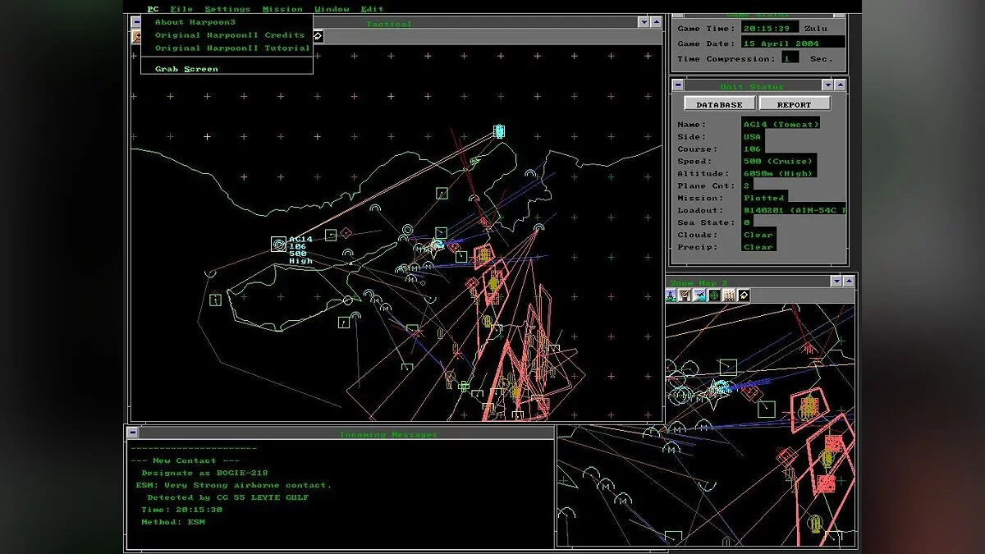Viewport: 985px width, 554px height.
Task: Click 'ESM: Very Strong airborne contact.' message line
Action: coord(234,485)
